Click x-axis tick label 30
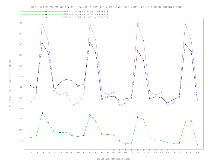This screenshot has width=215, height=166. click(90, 152)
